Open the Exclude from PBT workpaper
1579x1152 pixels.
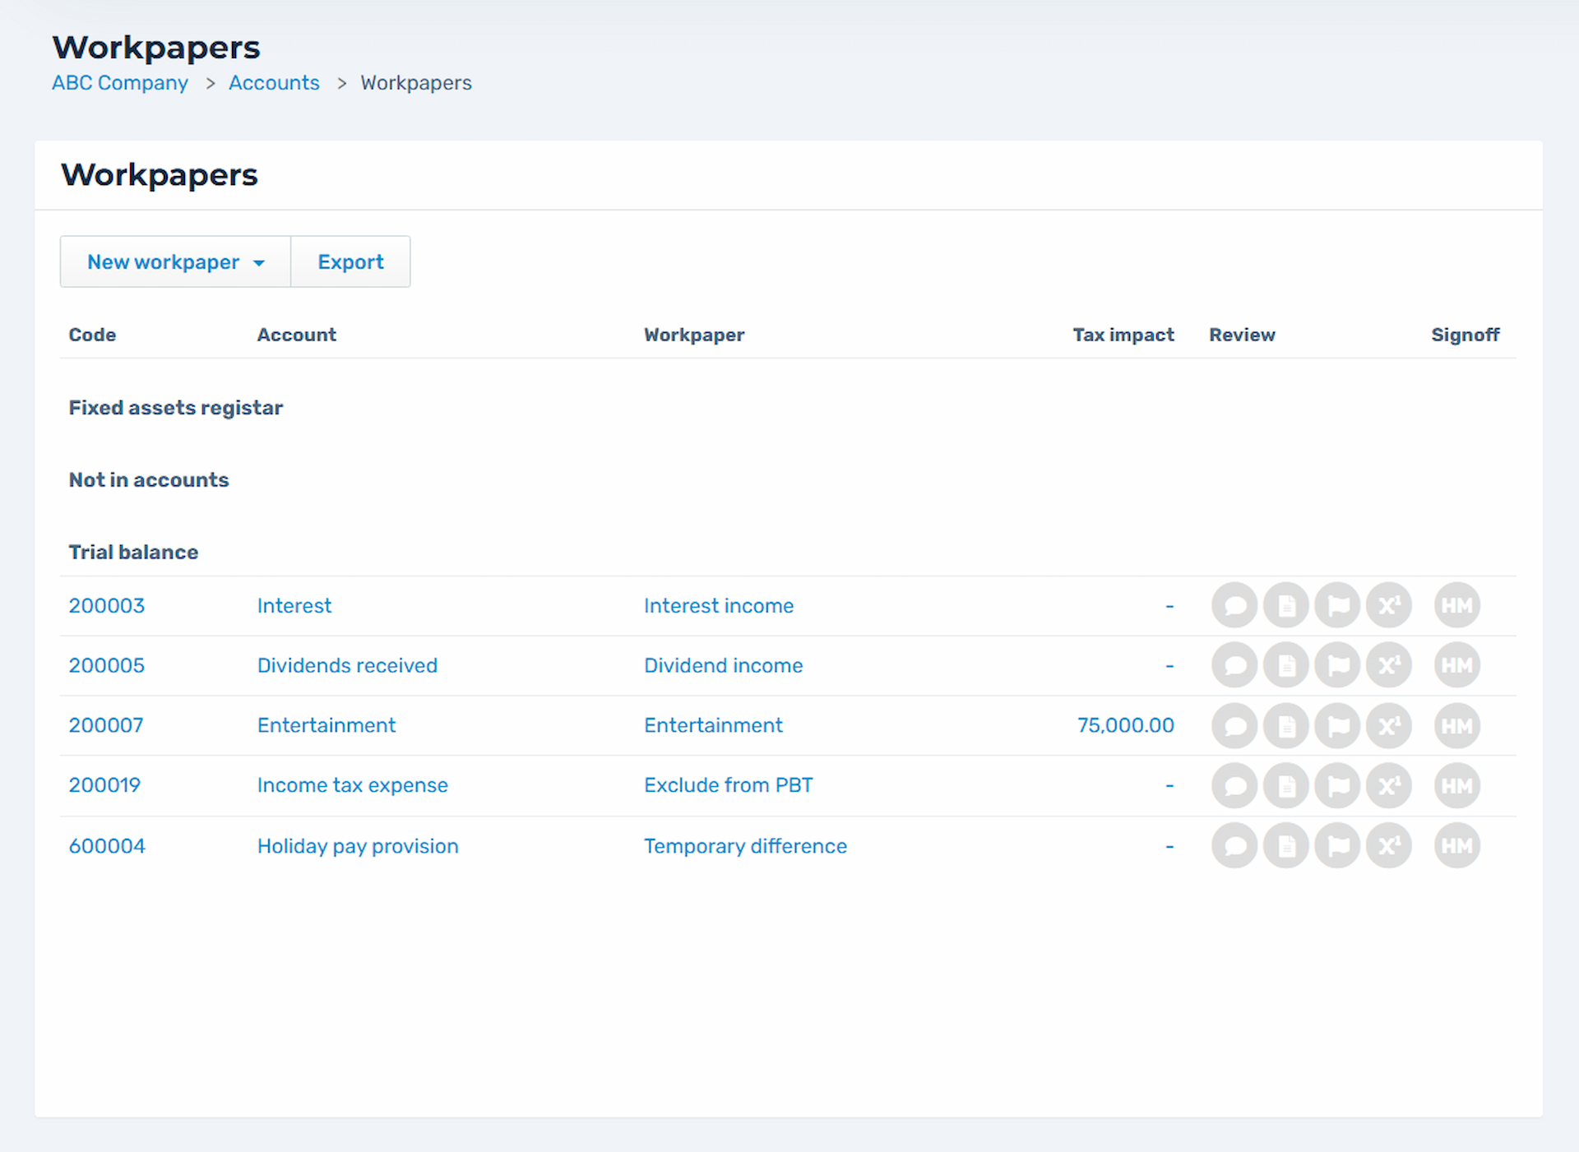point(728,786)
